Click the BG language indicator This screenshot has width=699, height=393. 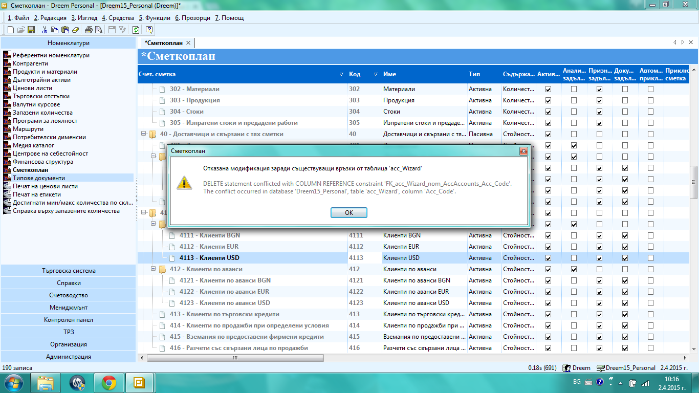pos(577,382)
